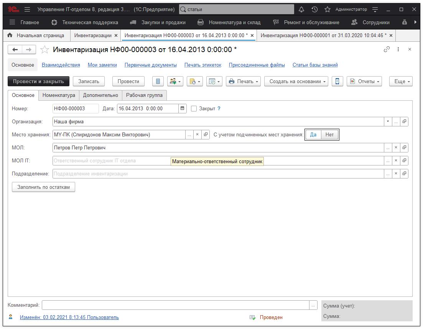Expand the Организация dropdown arrow
Screen dimensions: 423x329
(388, 121)
